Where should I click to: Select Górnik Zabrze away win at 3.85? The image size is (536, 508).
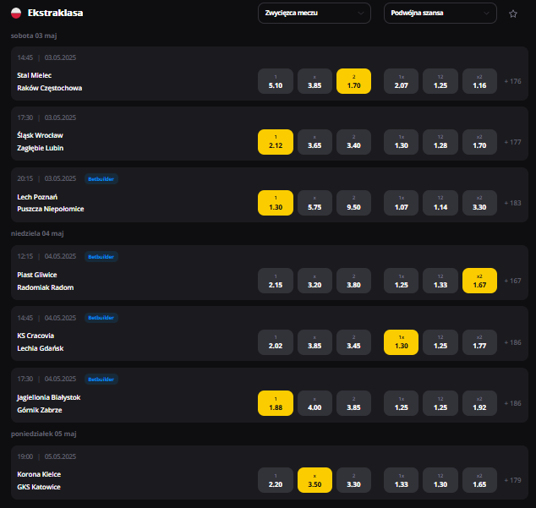[353, 403]
